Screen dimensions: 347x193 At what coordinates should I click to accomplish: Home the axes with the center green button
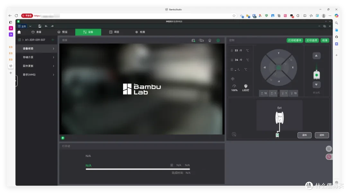click(x=279, y=68)
